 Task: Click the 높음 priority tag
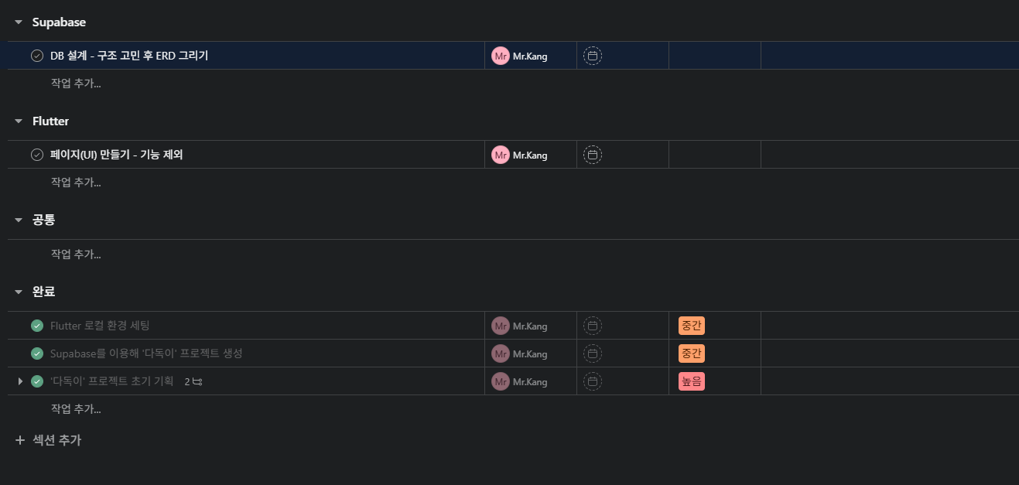tap(691, 381)
